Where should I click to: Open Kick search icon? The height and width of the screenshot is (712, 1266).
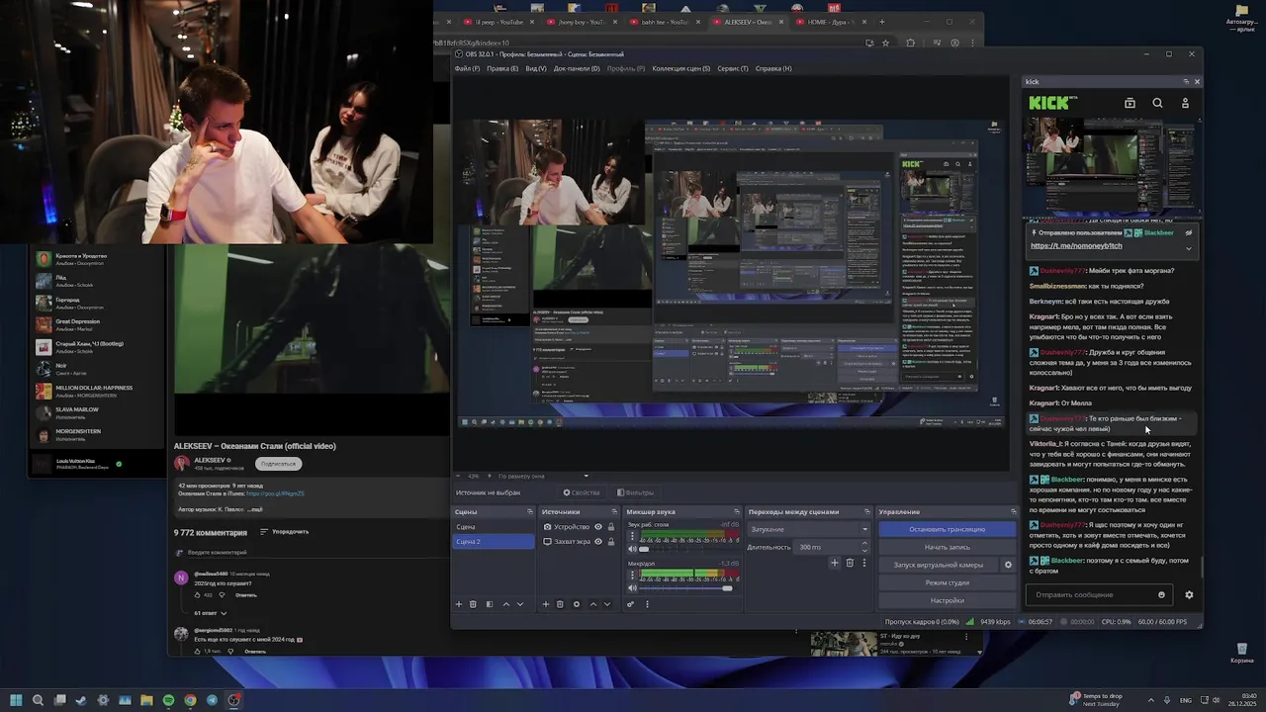click(1157, 103)
